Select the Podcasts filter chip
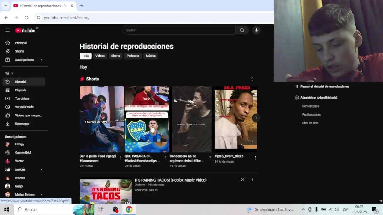This screenshot has height=215, width=383. (x=133, y=56)
